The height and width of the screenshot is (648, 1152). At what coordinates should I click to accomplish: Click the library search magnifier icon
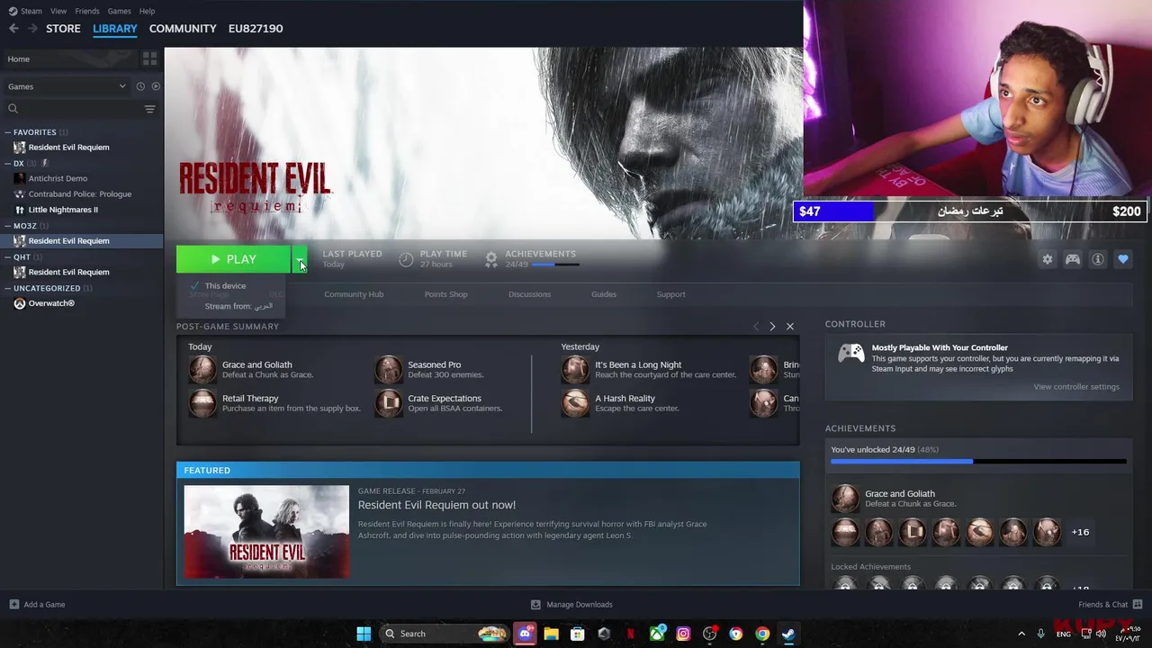(x=13, y=109)
